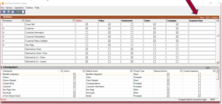
Task: Toggle Active checkbox for Customer Information action
Action: click(87, 33)
